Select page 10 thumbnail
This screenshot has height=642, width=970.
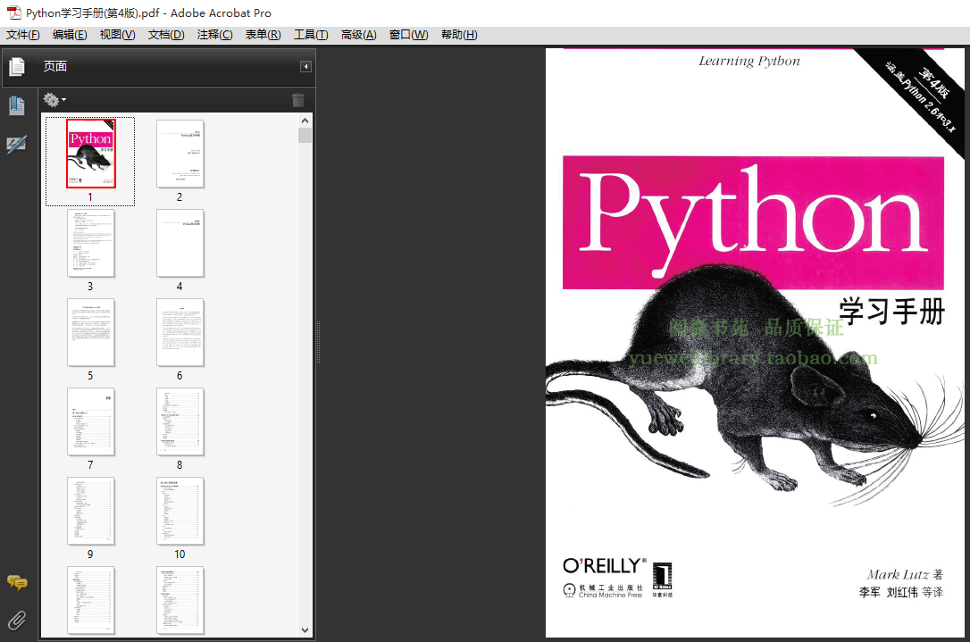pos(180,511)
